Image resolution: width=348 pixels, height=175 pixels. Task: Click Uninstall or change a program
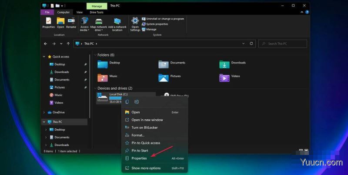coord(163,19)
